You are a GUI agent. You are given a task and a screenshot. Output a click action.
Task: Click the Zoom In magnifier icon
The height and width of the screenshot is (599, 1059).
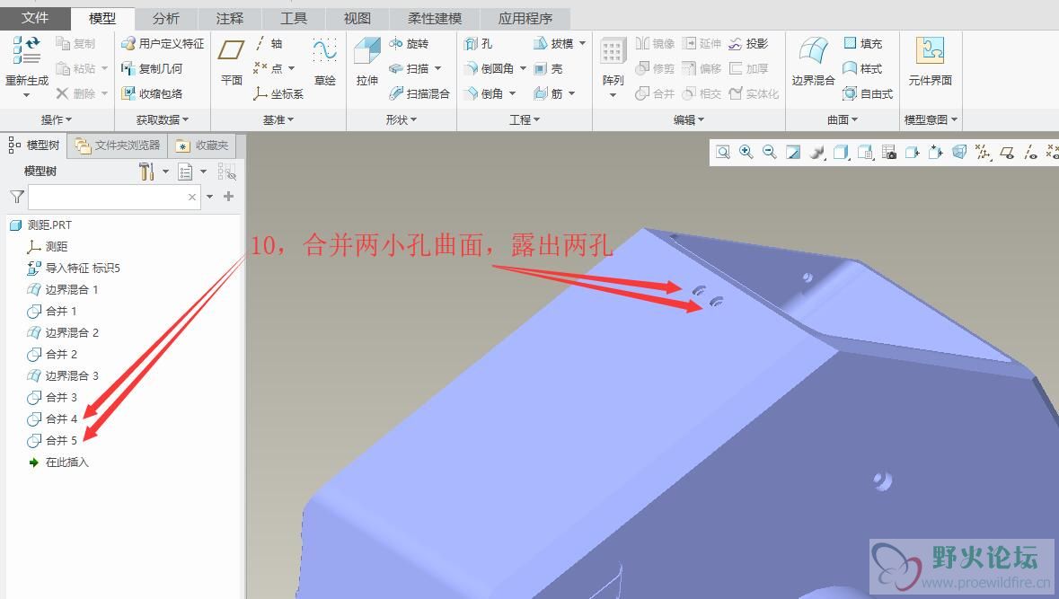pyautogui.click(x=746, y=153)
